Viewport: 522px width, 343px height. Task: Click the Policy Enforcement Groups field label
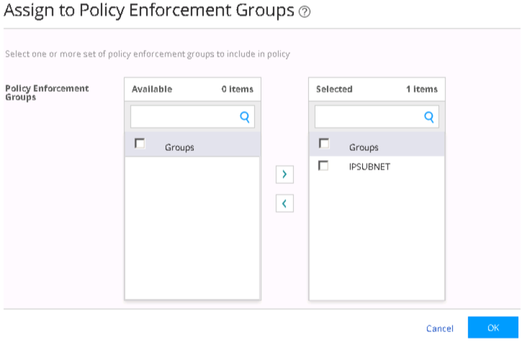click(47, 92)
